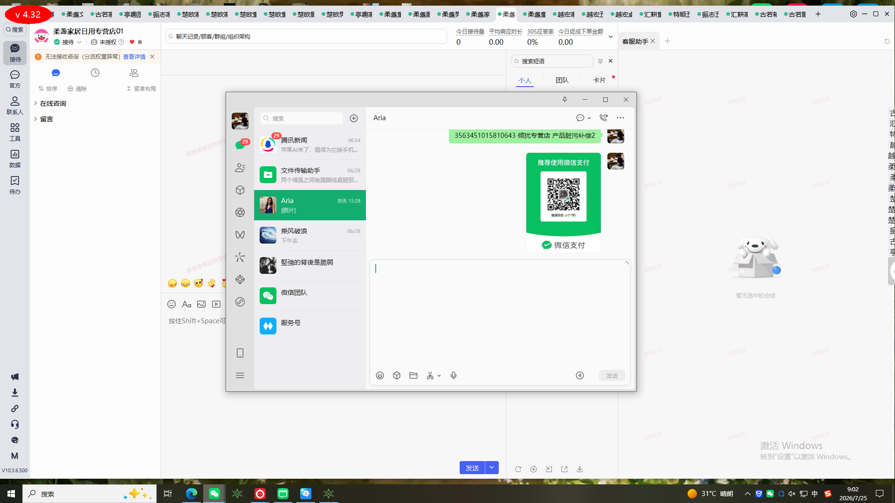Click WeChat icon in the taskbar
The image size is (895, 503).
214,494
